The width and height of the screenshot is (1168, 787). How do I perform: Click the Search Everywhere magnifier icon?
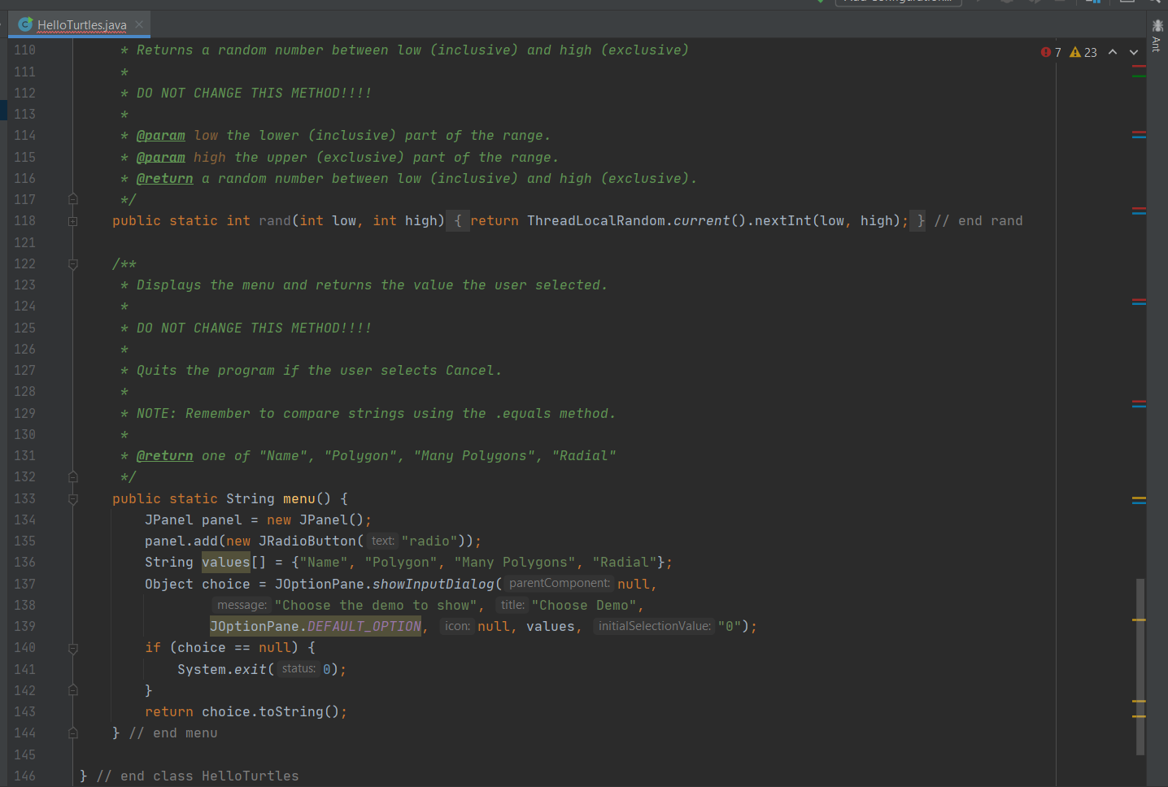(1158, 2)
